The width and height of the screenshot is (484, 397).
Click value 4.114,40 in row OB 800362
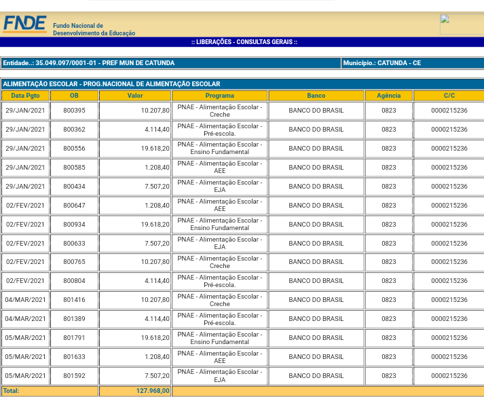point(157,130)
